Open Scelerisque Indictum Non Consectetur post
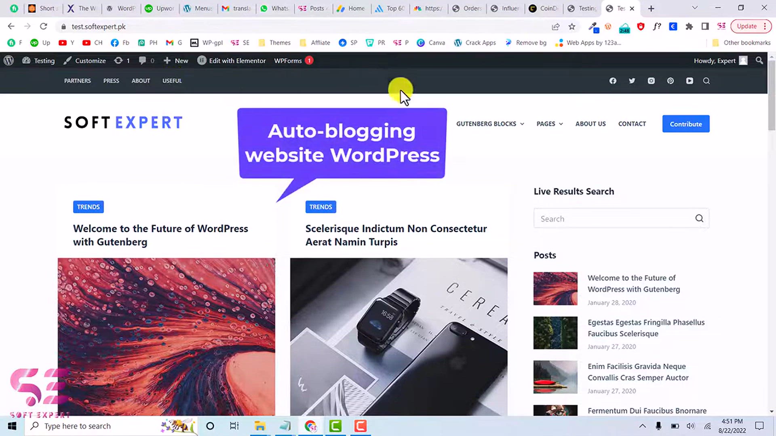Viewport: 776px width, 436px height. coord(396,235)
